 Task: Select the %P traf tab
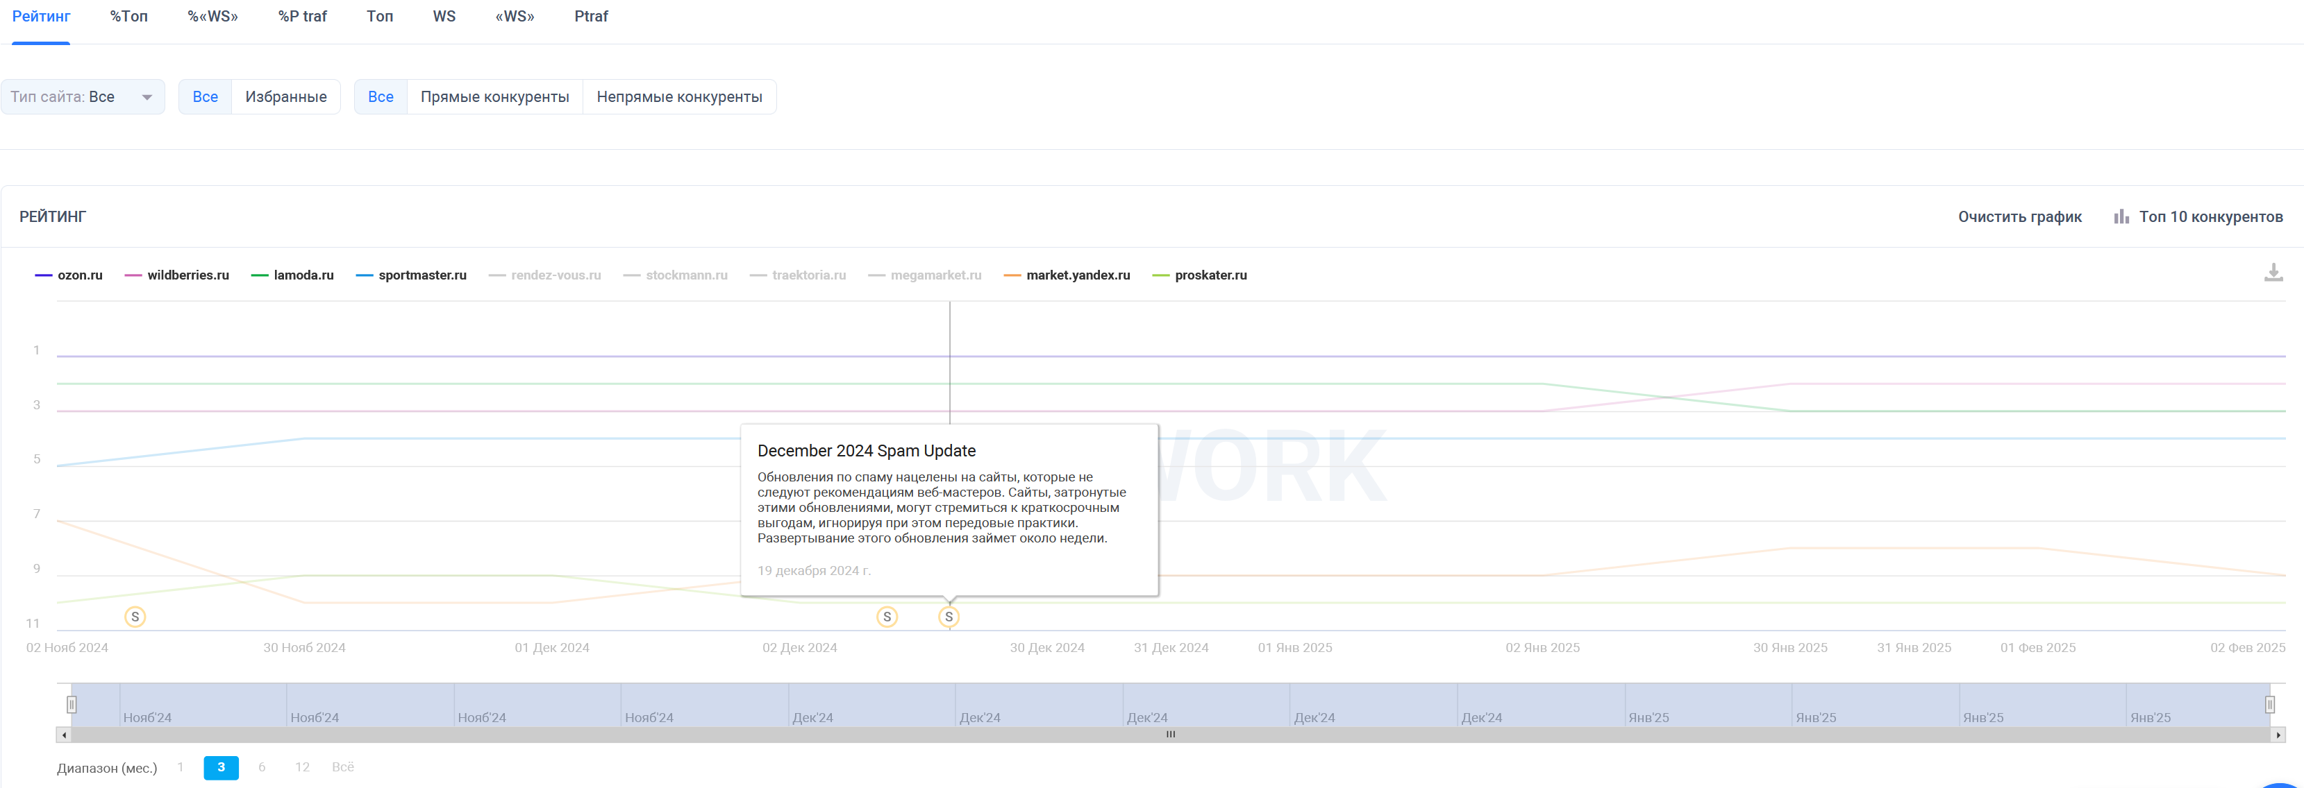pyautogui.click(x=302, y=17)
